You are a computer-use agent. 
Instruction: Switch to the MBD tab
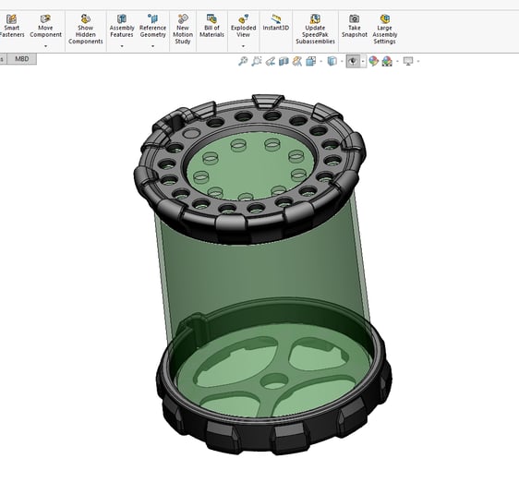[22, 59]
